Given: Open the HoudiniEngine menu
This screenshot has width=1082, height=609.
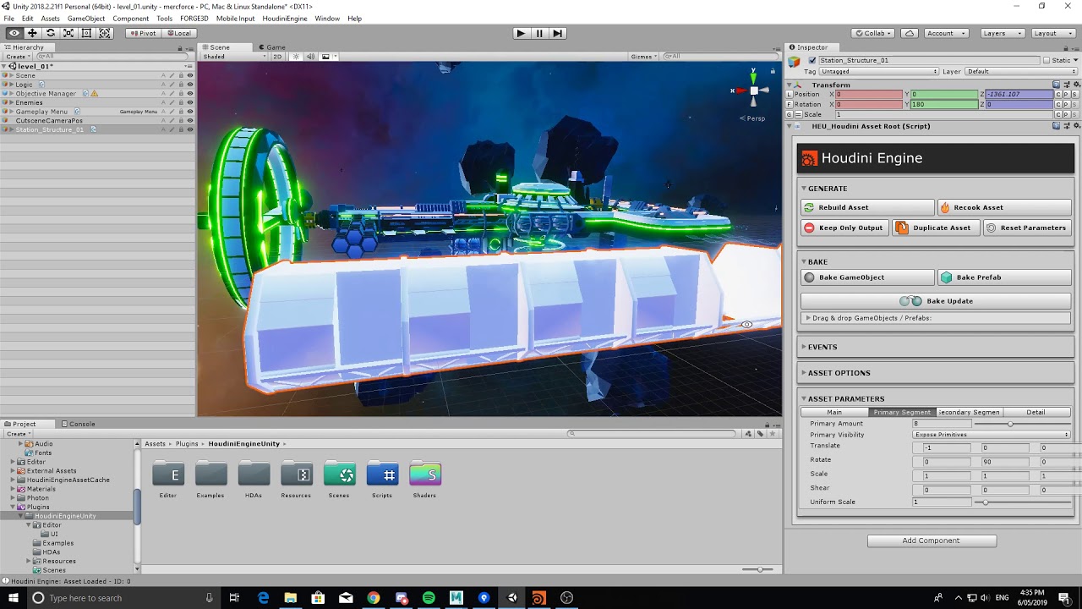Looking at the screenshot, I should (x=285, y=19).
